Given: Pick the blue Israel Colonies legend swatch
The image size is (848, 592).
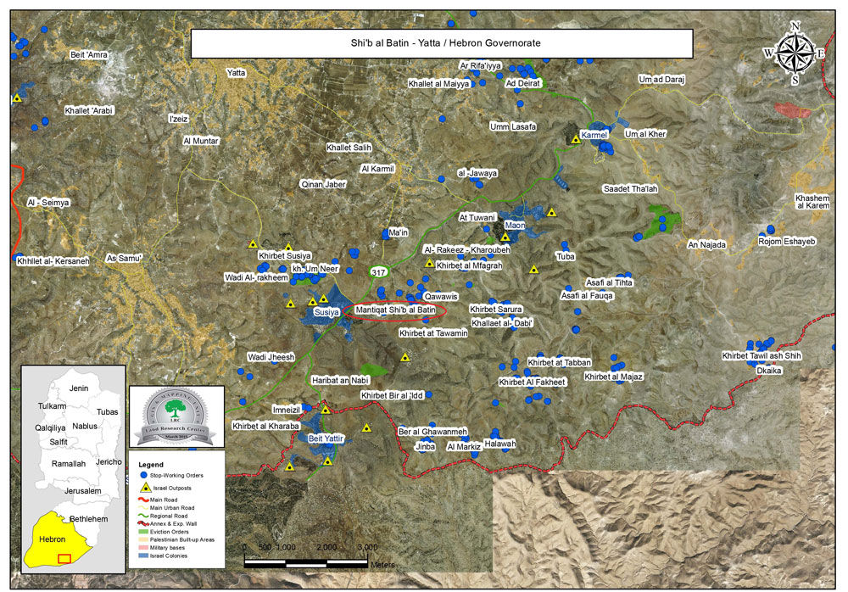Looking at the screenshot, I should (x=144, y=554).
